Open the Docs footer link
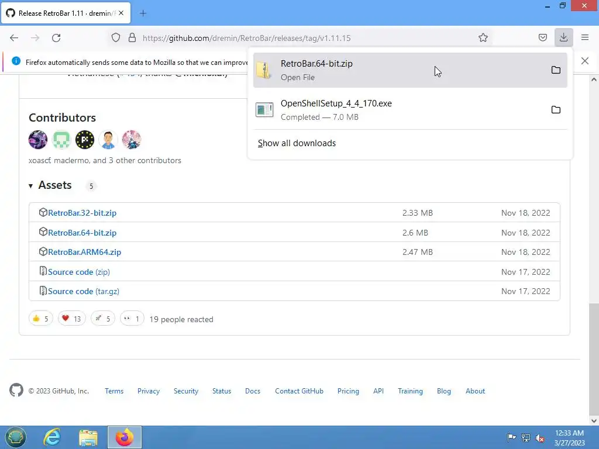 [x=253, y=391]
